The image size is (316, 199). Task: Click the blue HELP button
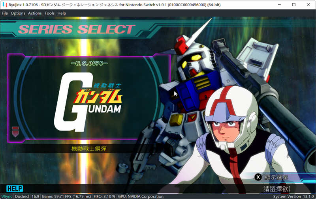tap(15, 188)
